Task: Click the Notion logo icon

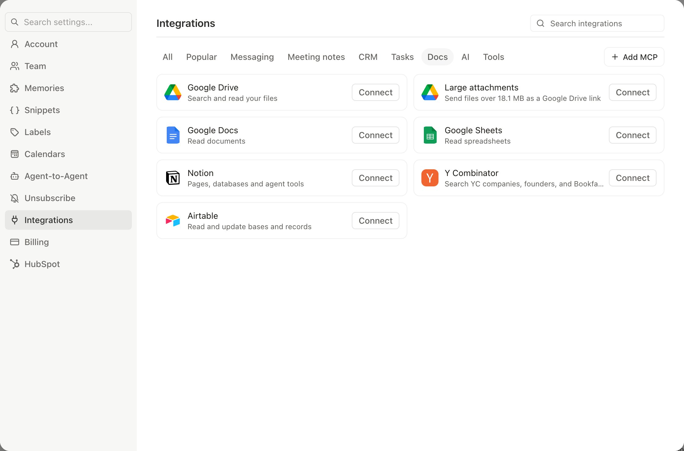Action: click(173, 178)
